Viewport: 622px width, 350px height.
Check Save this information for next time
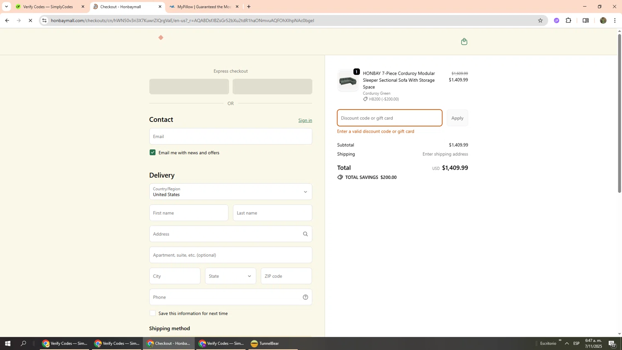pyautogui.click(x=153, y=314)
